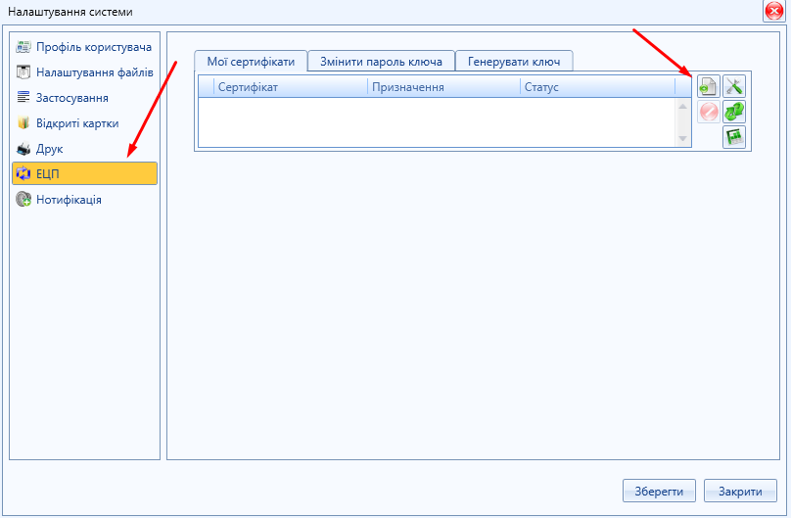Switch to Змінити пароль ключа tab
This screenshot has height=518, width=791.
pos(381,61)
